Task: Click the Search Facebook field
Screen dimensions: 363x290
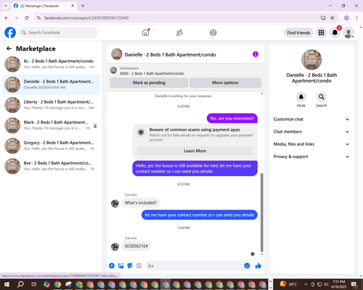Action: click(x=58, y=33)
